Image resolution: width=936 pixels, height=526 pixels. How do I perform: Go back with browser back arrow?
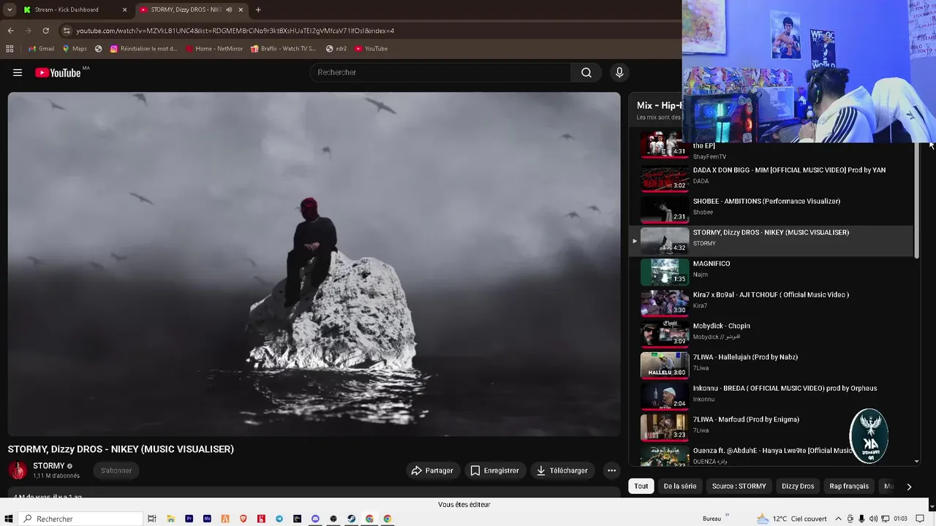(x=11, y=31)
